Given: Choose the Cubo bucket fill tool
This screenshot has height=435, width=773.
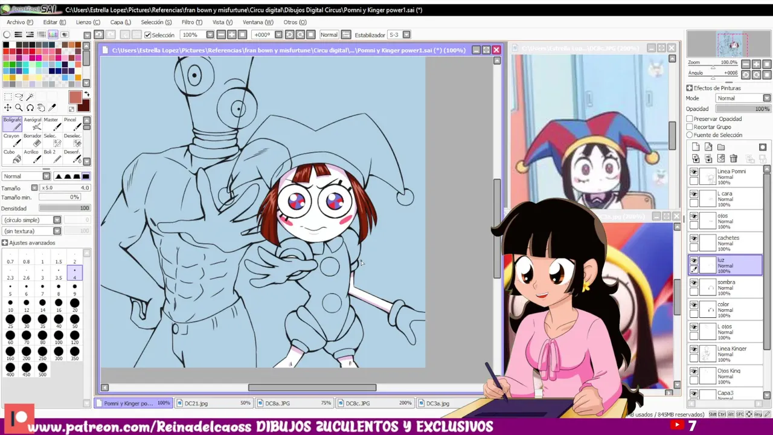Looking at the screenshot, I should click(13, 156).
